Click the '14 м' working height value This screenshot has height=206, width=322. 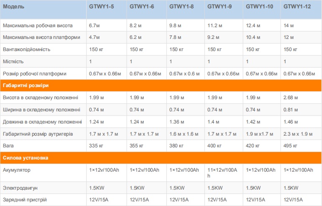click(x=288, y=26)
